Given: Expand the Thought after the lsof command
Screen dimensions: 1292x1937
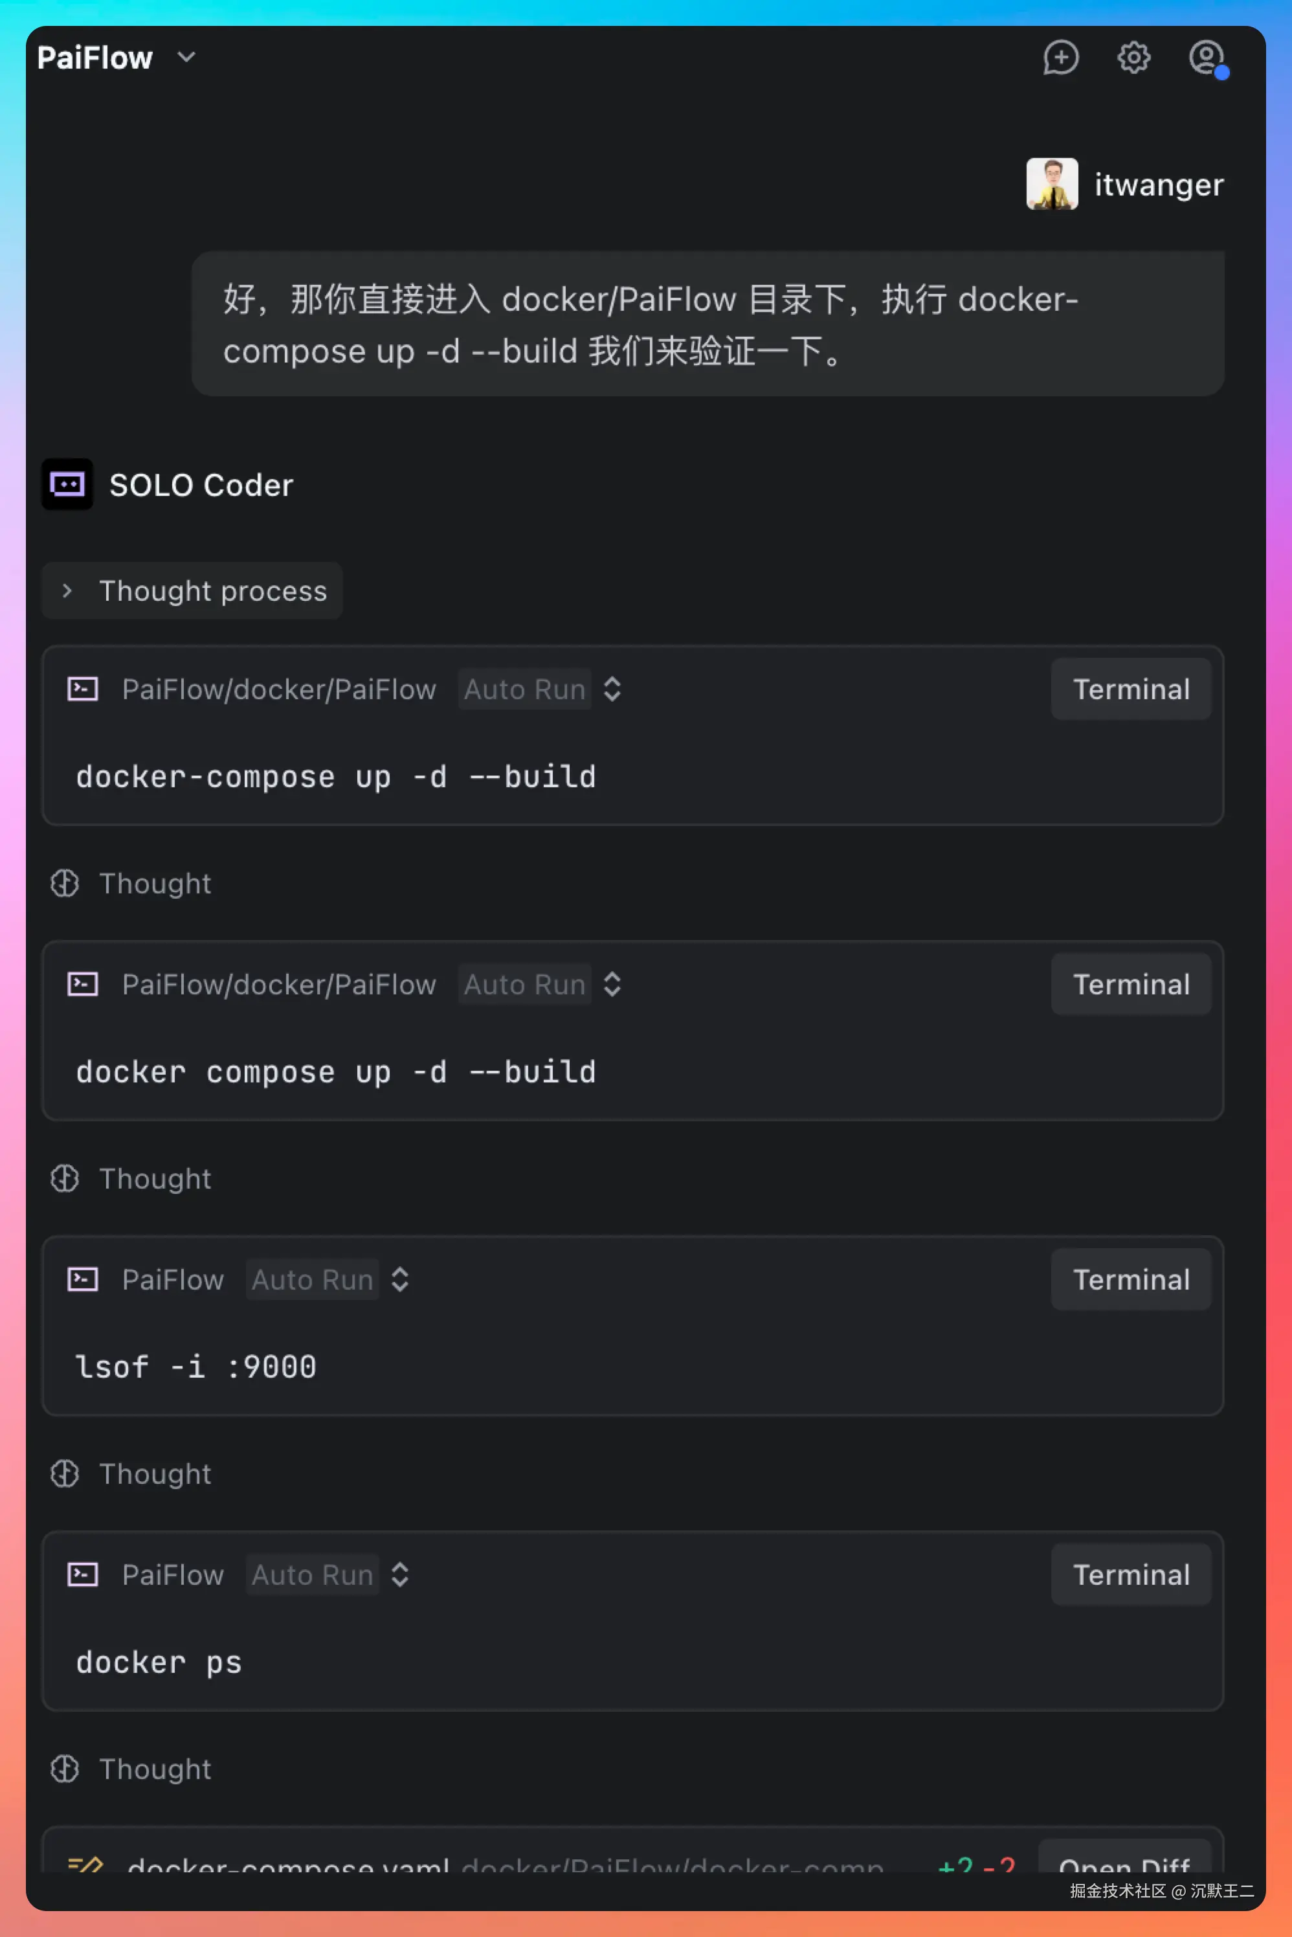Looking at the screenshot, I should click(x=155, y=1474).
